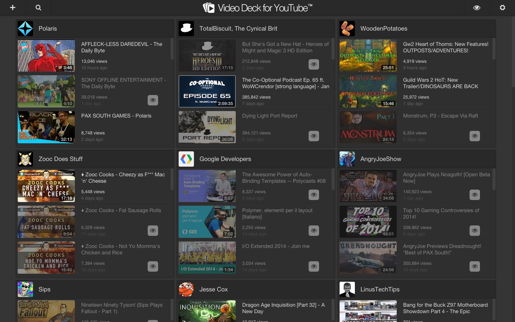Screen dimensions: 515x322
Task: Select the TotalBiscuit channel avatar
Action: coord(186,28)
